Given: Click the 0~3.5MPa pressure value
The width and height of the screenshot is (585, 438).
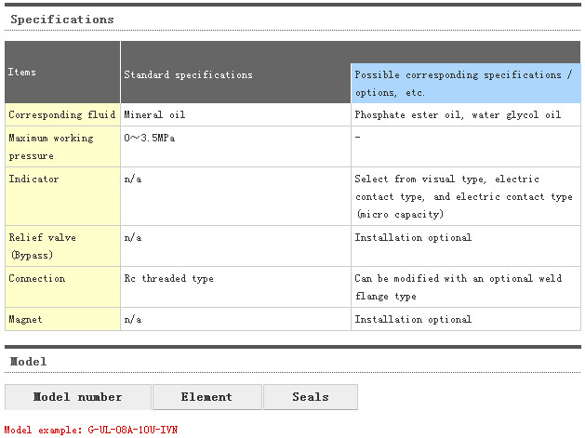Looking at the screenshot, I should [x=149, y=138].
